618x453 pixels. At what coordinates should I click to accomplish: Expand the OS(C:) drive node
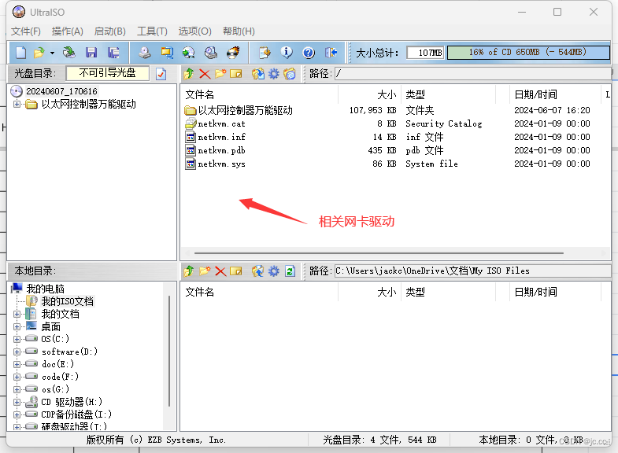[17, 339]
